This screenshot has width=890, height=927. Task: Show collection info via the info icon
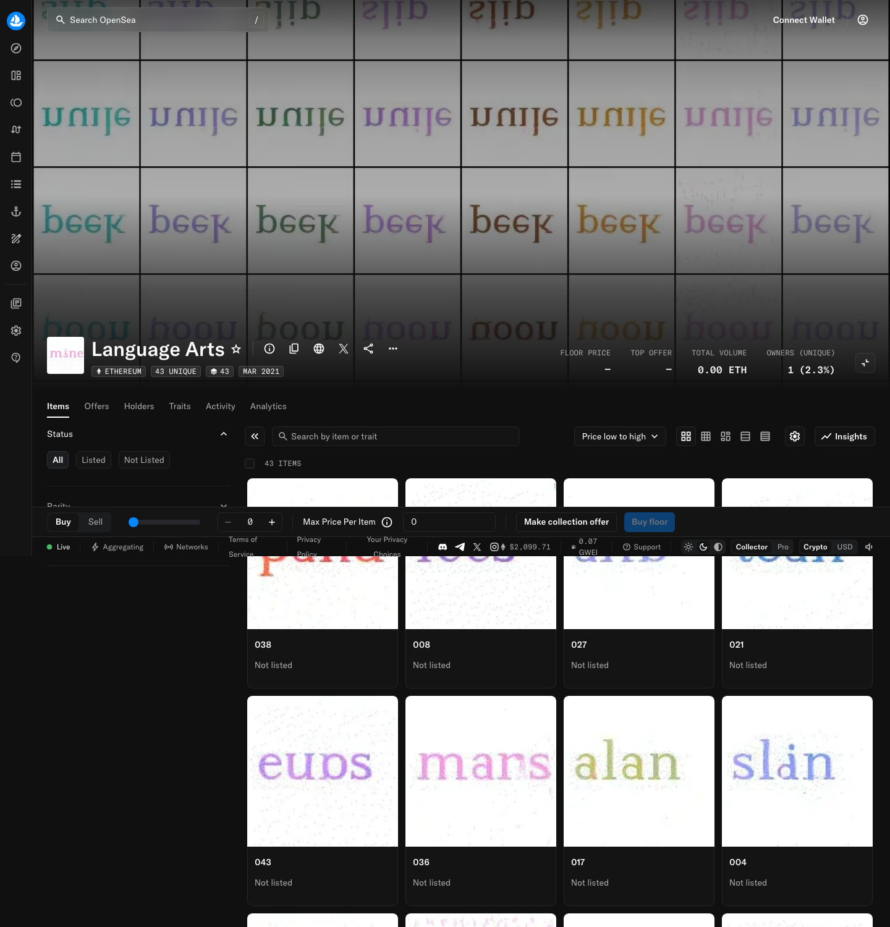[269, 349]
